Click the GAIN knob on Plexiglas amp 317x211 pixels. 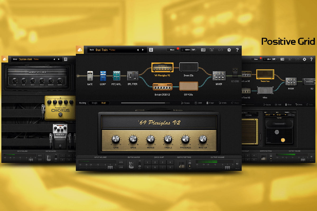click(115, 139)
